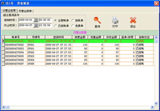Select the 已结帐单 radio button
This screenshot has height=111, width=160.
(x=56, y=26)
